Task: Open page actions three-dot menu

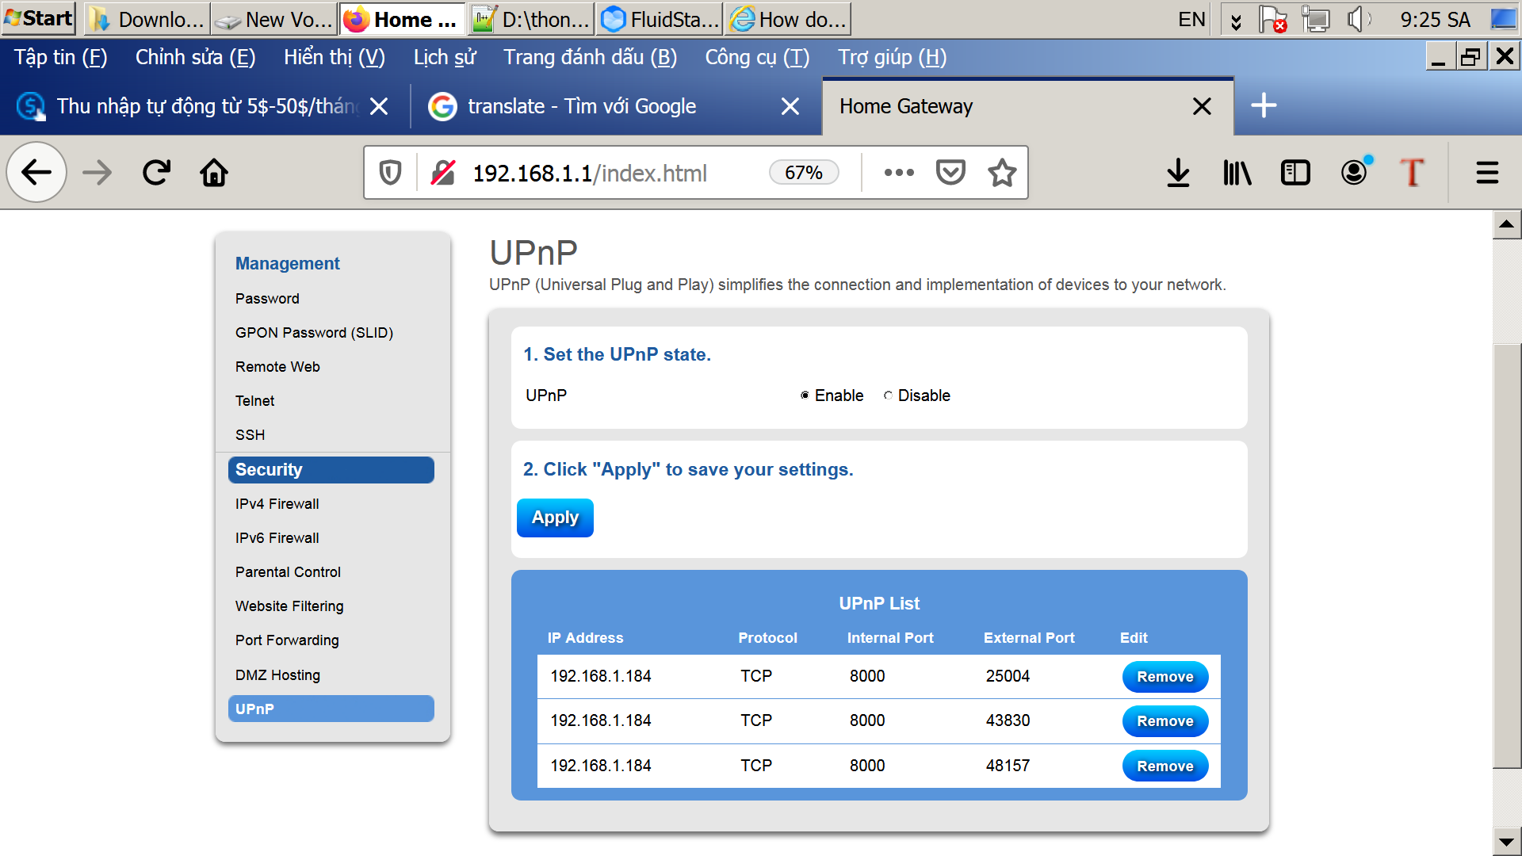Action: [899, 173]
